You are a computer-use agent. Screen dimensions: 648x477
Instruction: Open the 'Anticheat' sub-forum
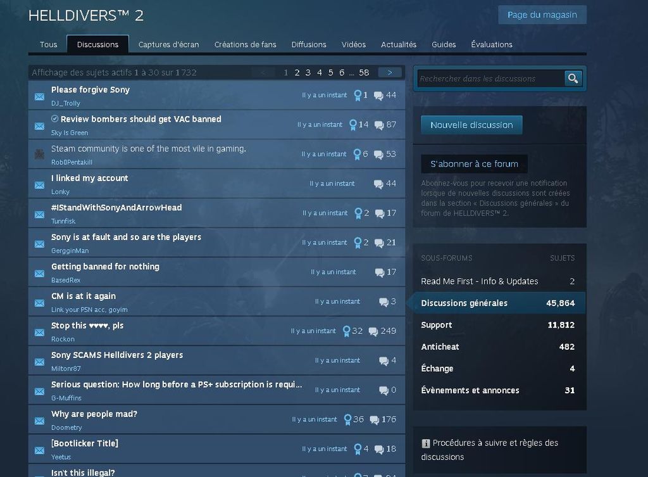click(x=499, y=347)
